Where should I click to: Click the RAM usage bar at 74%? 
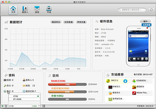pyautogui.click(x=67, y=84)
